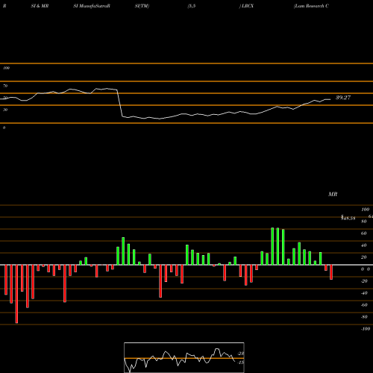This screenshot has height=373, width=373.
Task: Click the -28 label in the mini chart
Action: click(240, 354)
